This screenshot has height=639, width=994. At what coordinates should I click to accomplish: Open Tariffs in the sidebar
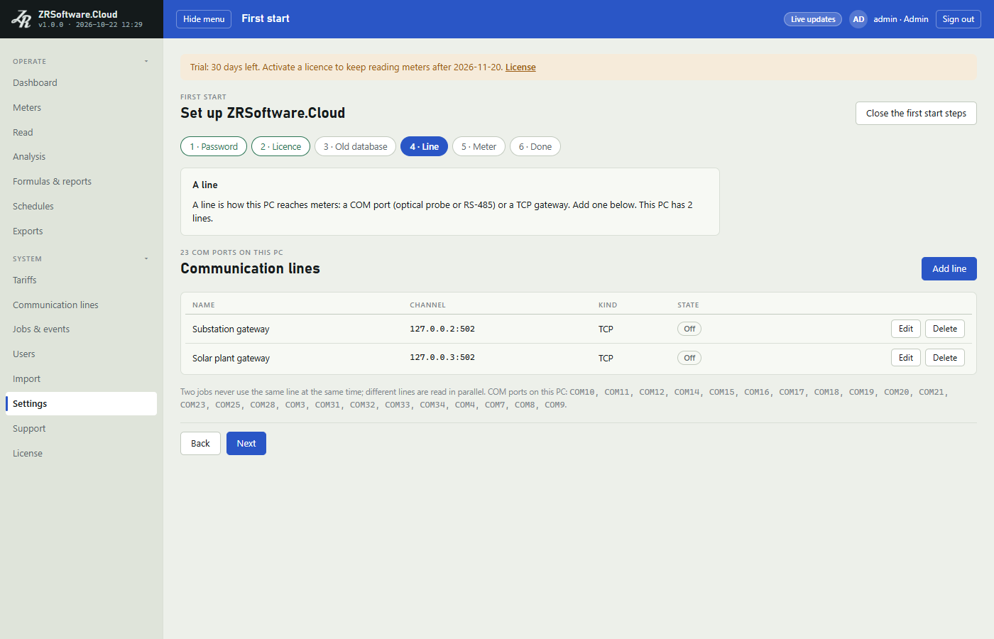click(x=81, y=280)
